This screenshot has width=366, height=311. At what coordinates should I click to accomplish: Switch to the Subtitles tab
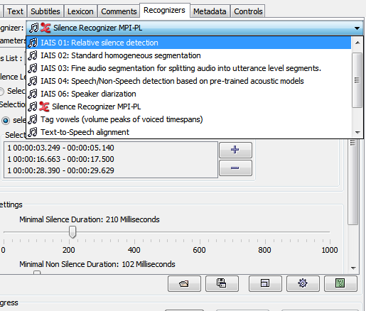[45, 11]
